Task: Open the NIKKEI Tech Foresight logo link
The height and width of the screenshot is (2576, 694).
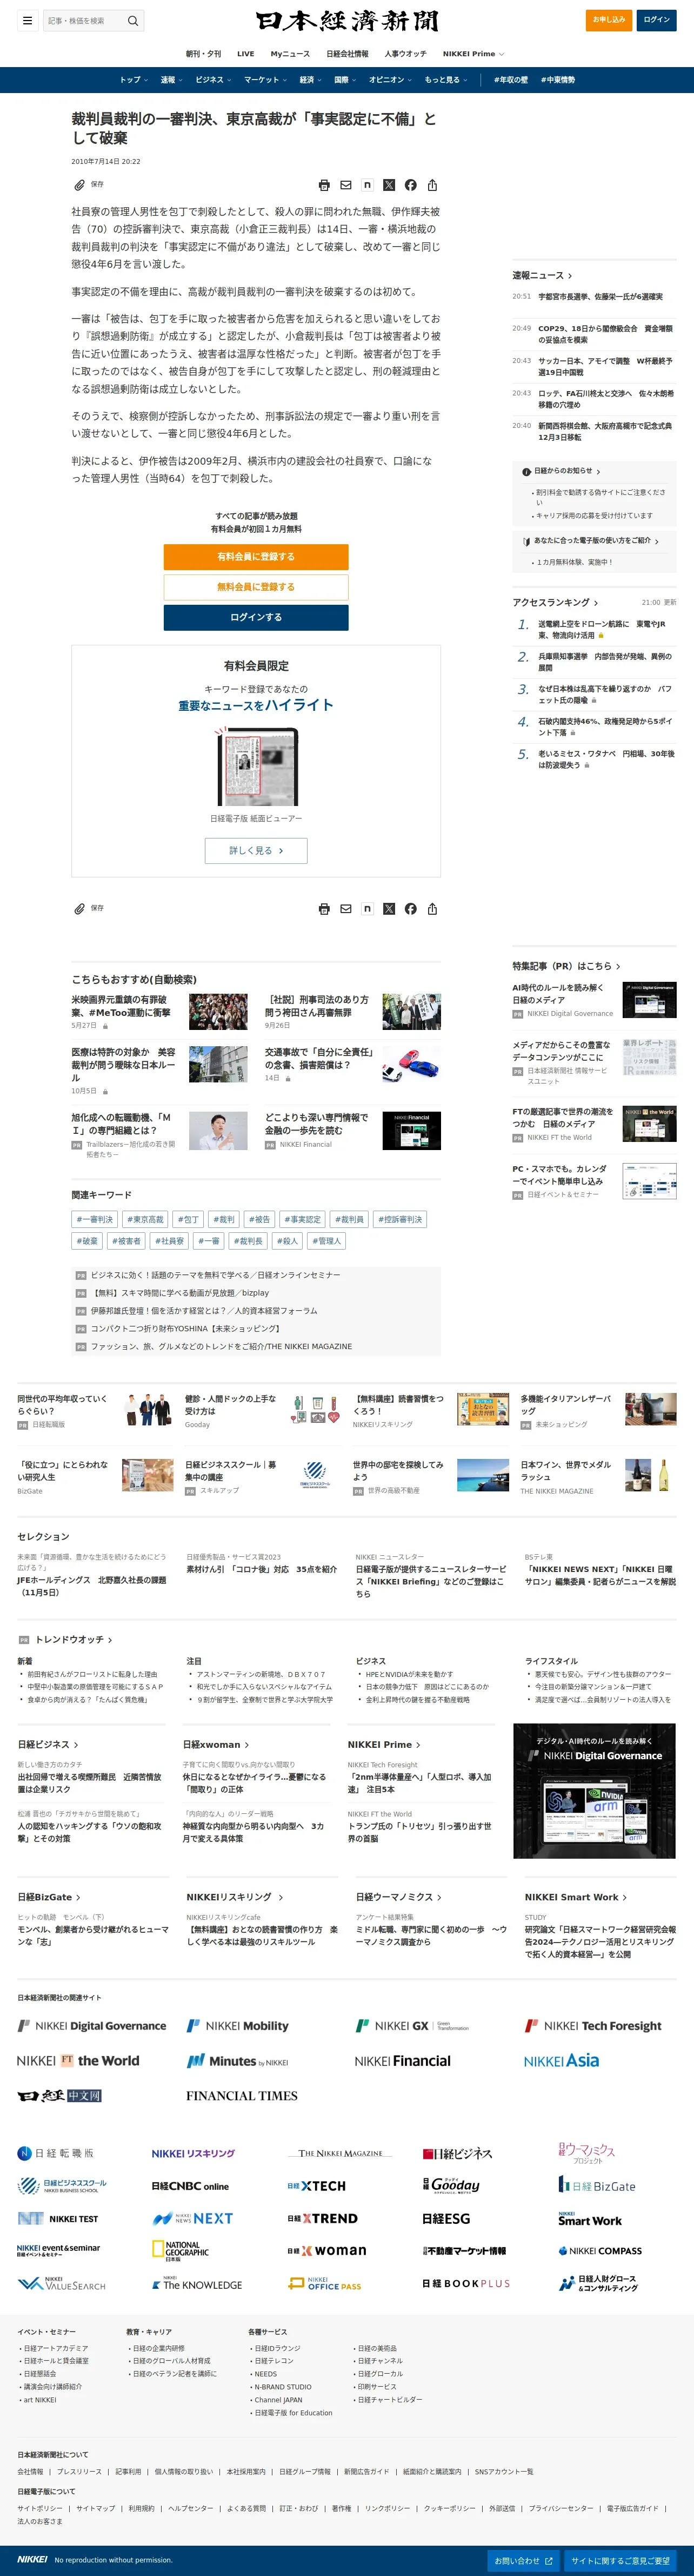Action: tap(593, 2026)
